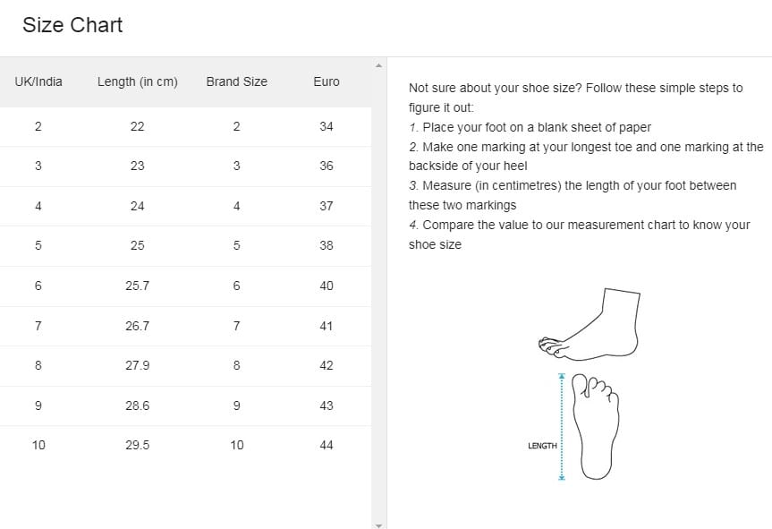Click the UK/India column header
The width and height of the screenshot is (772, 529).
point(38,81)
